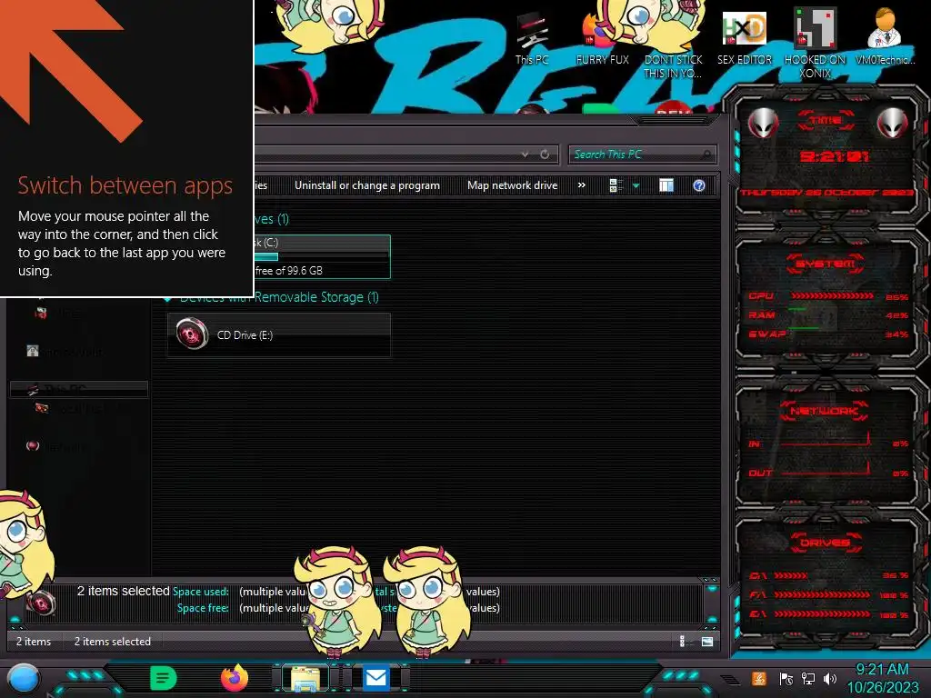This screenshot has height=698, width=931.
Task: Launch the FURRY FUX Firefox desktop shortcut
Action: point(602,38)
